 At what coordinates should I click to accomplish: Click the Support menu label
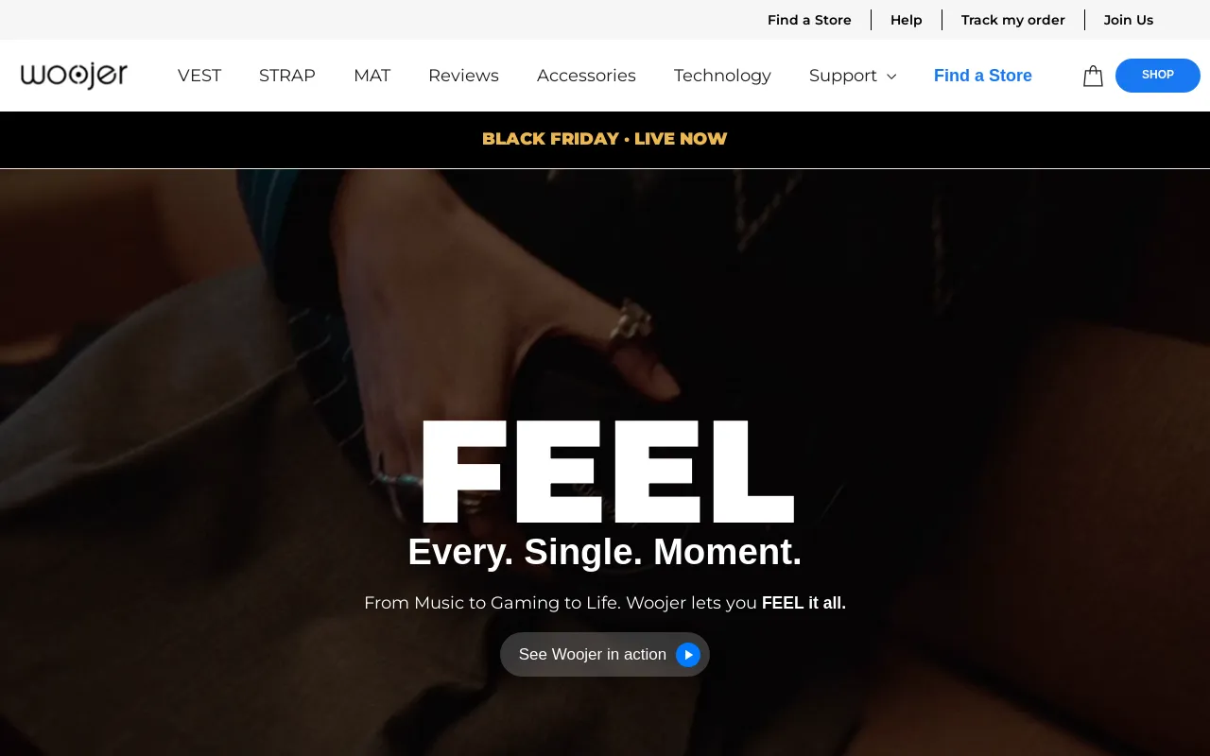(843, 76)
